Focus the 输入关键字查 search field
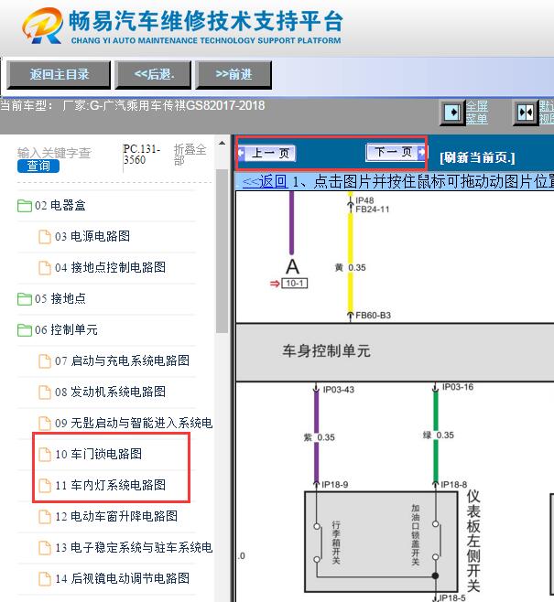Viewport: 554px width, 602px height. (x=54, y=153)
